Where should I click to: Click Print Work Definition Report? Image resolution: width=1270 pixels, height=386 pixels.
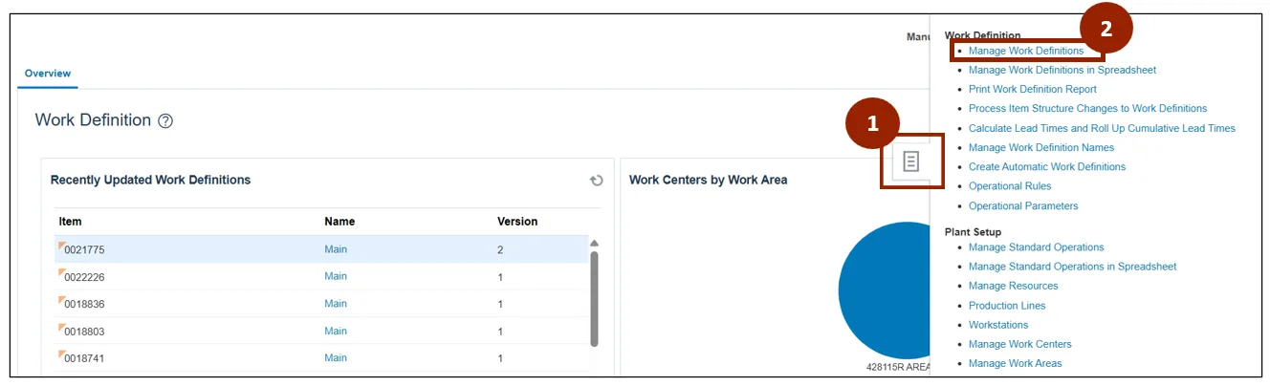[1032, 89]
